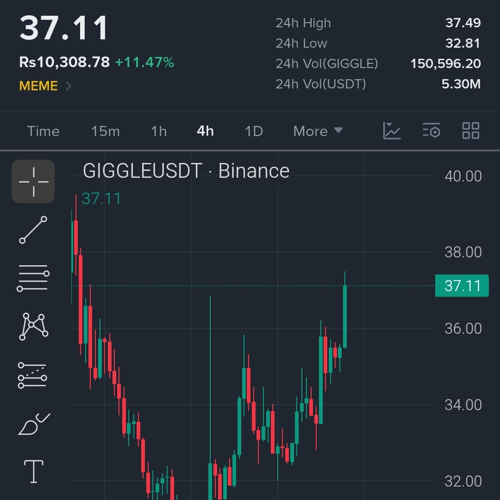Screen dimensions: 500x500
Task: Click the 24h Vol(GIGGLE) label
Action: tap(327, 64)
